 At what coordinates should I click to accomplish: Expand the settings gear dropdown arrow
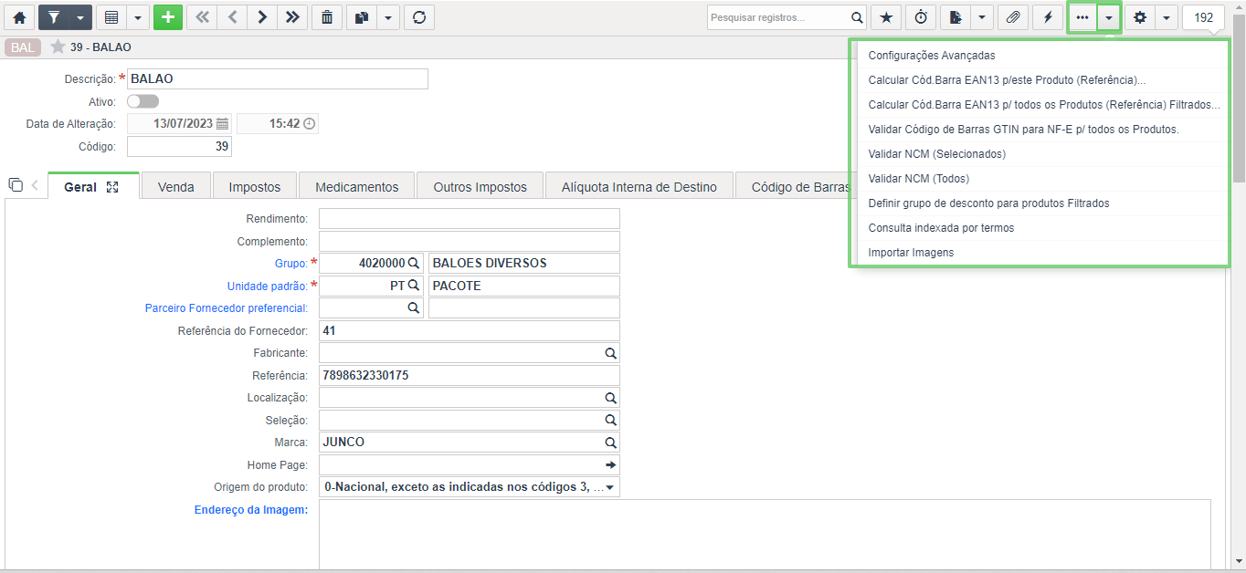click(x=1167, y=17)
